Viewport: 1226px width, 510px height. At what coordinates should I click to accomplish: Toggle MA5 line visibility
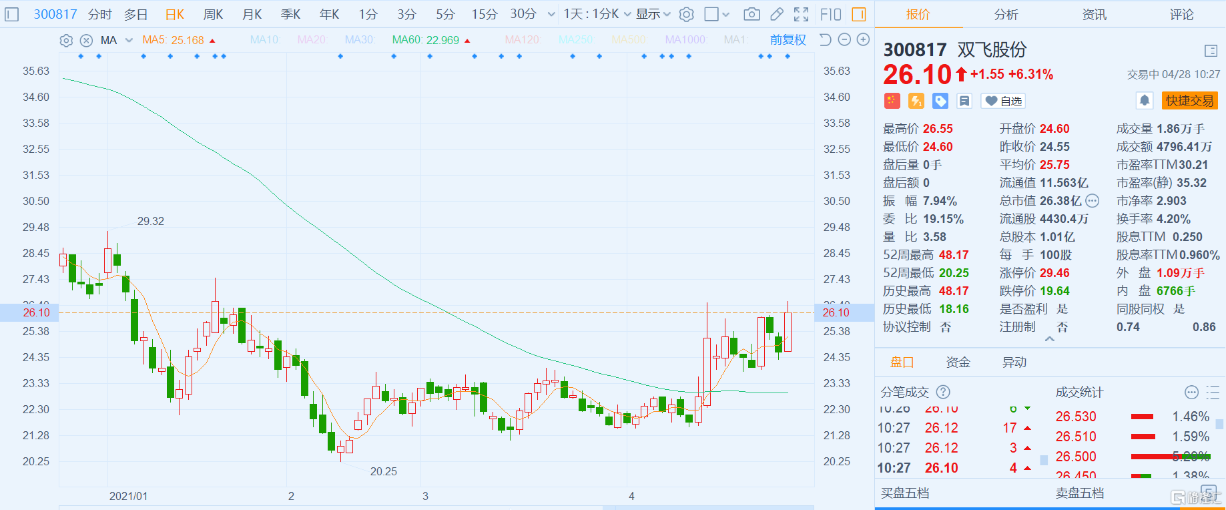click(x=174, y=40)
